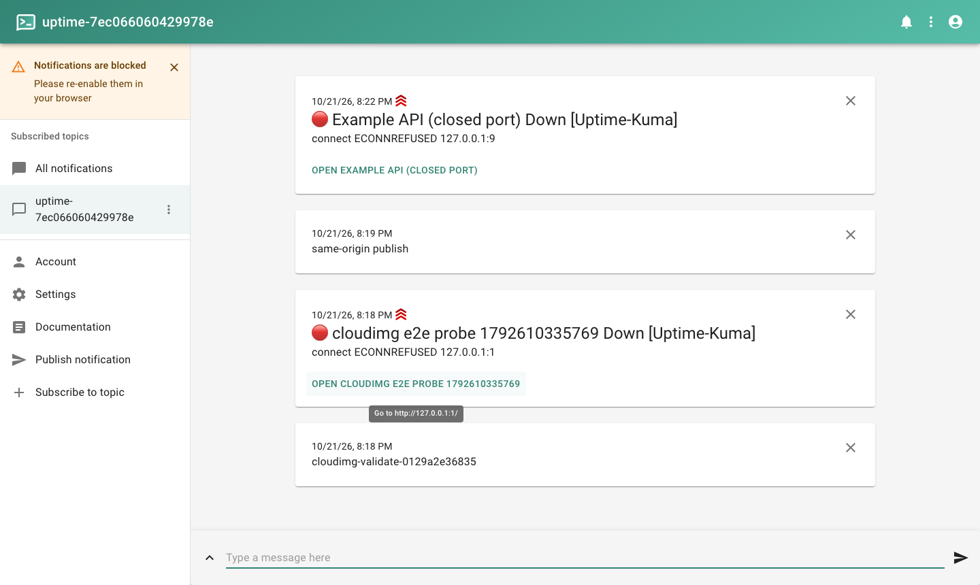Viewport: 980px width, 585px height.
Task: Open the top bar three-dot menu
Action: coord(931,22)
